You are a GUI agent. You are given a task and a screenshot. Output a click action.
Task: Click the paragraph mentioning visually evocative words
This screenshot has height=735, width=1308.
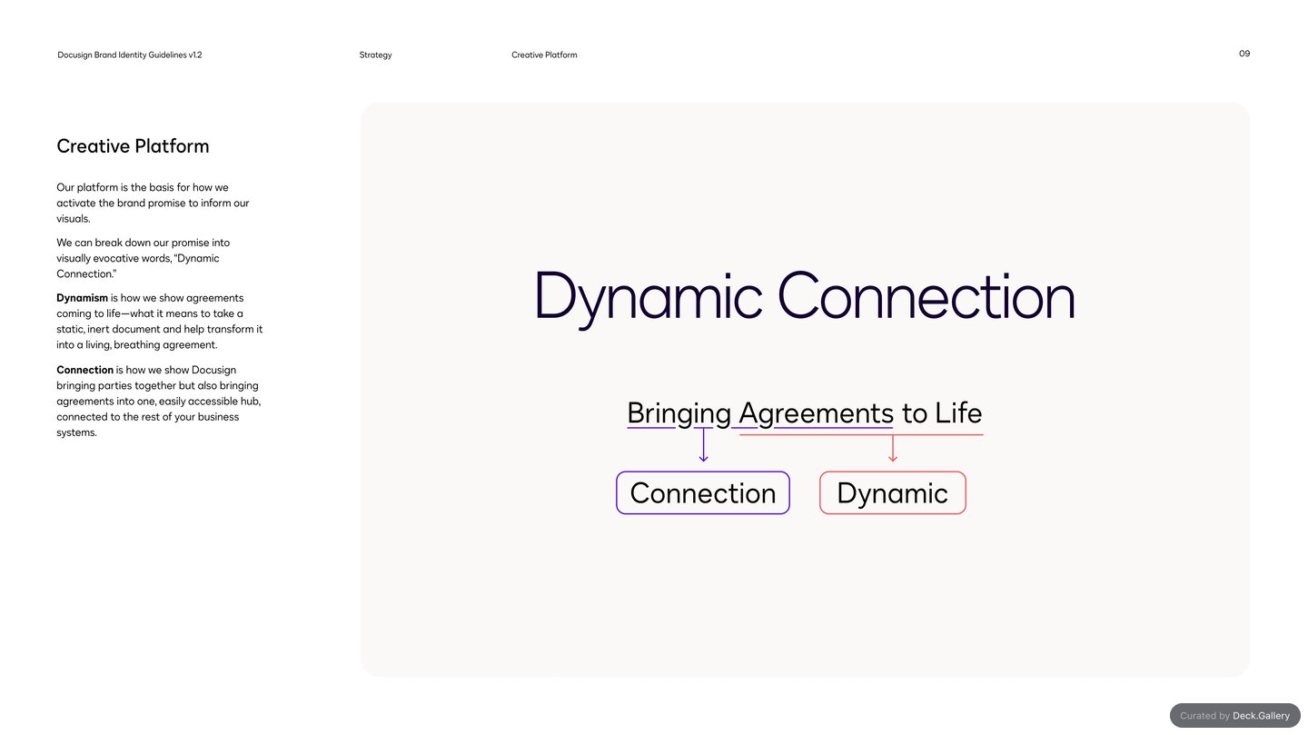(x=144, y=258)
